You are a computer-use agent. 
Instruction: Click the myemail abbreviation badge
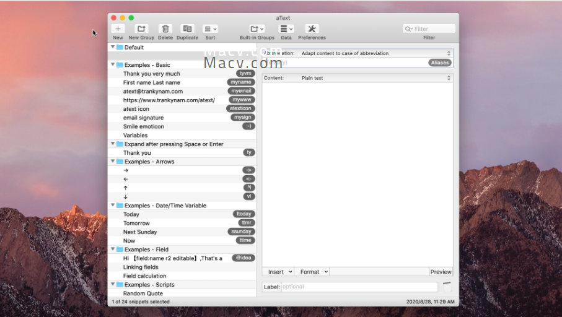pyautogui.click(x=241, y=90)
